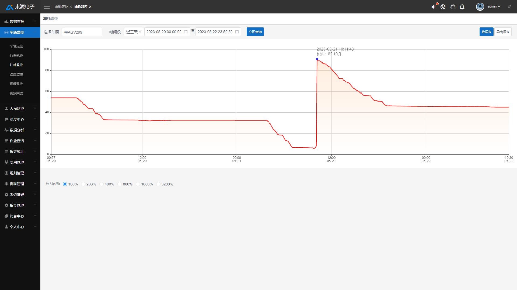Click the vehicle selection input field
Image resolution: width=517 pixels, height=290 pixels.
click(x=82, y=32)
